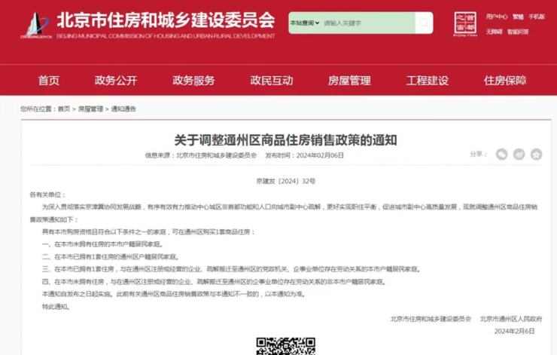
Task: Navigate to the 住房保障 section
Action: point(505,81)
